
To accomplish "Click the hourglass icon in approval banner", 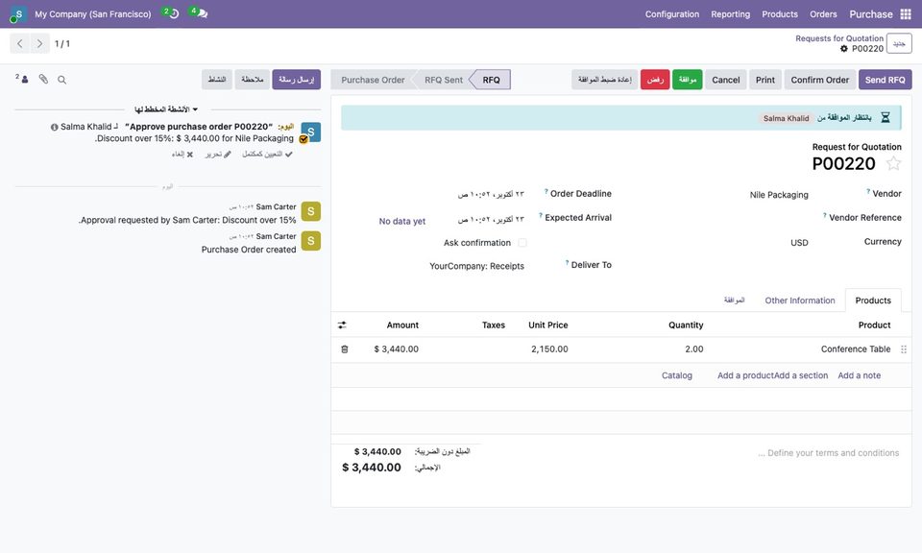I will tap(885, 118).
